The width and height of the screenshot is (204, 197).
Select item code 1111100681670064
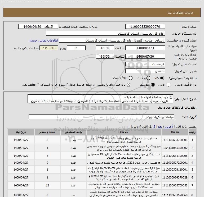tap(175, 195)
